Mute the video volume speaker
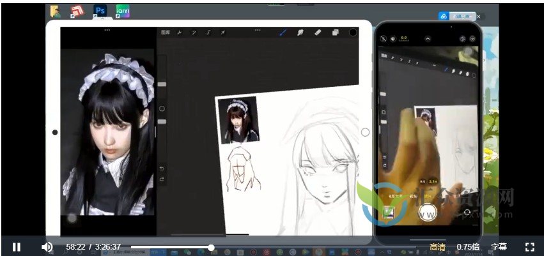This screenshot has width=544, height=256. pyautogui.click(x=47, y=247)
